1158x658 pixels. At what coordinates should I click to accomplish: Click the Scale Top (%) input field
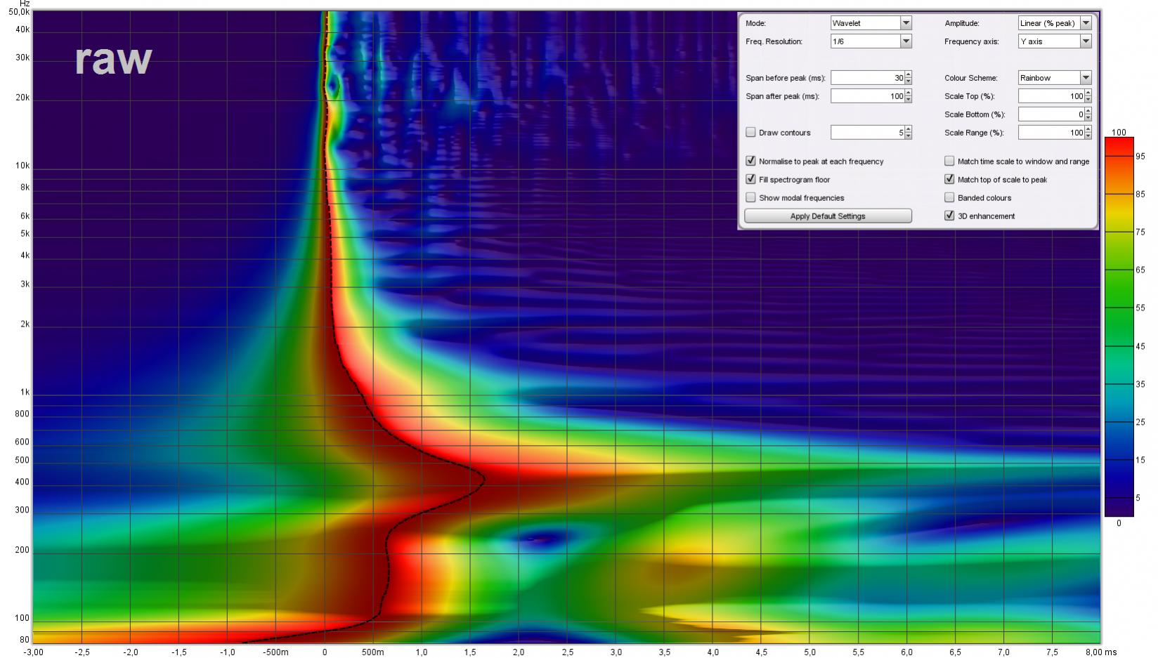1051,96
